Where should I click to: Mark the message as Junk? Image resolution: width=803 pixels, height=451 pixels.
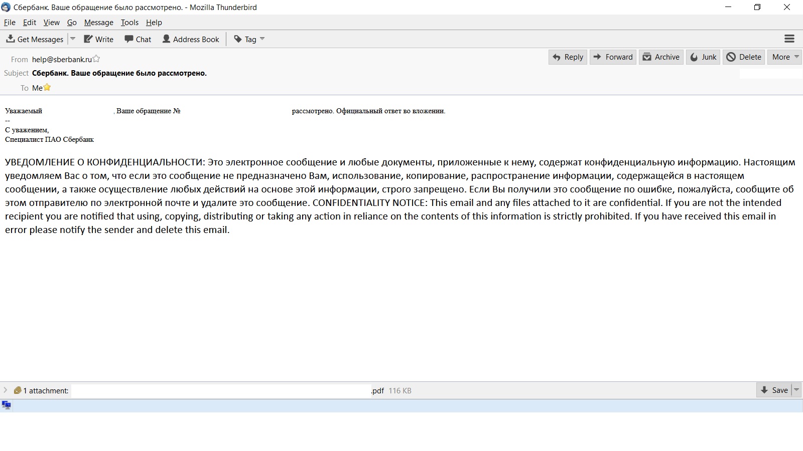703,57
